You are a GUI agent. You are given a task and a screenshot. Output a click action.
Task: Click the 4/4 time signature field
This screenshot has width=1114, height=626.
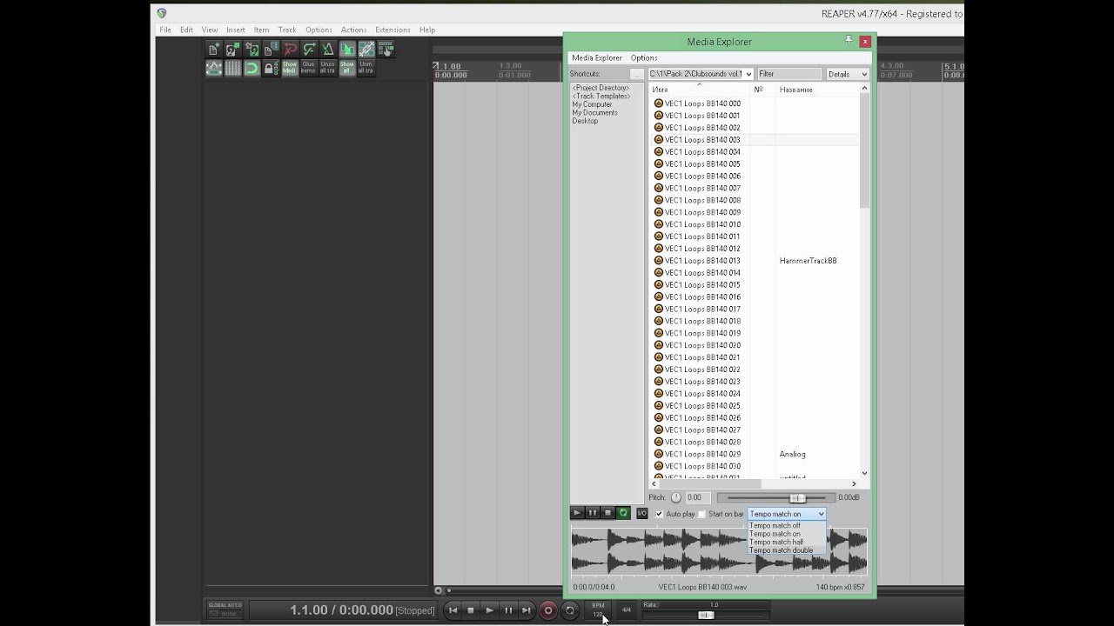pyautogui.click(x=626, y=610)
